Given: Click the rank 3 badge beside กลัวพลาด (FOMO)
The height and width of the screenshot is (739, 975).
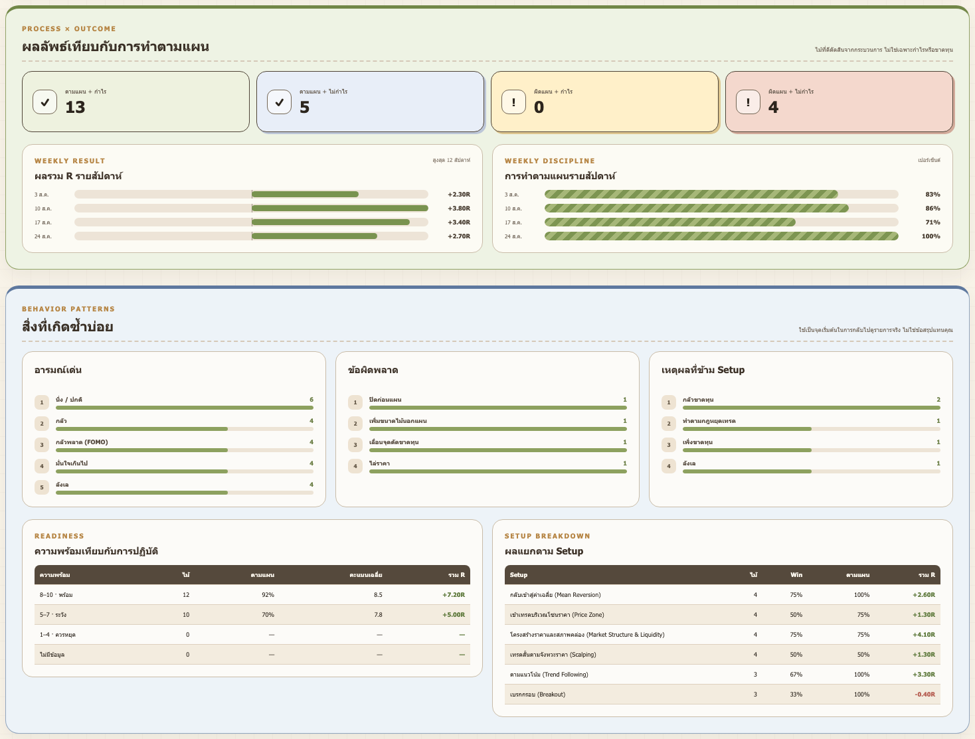Looking at the screenshot, I should [x=42, y=445].
